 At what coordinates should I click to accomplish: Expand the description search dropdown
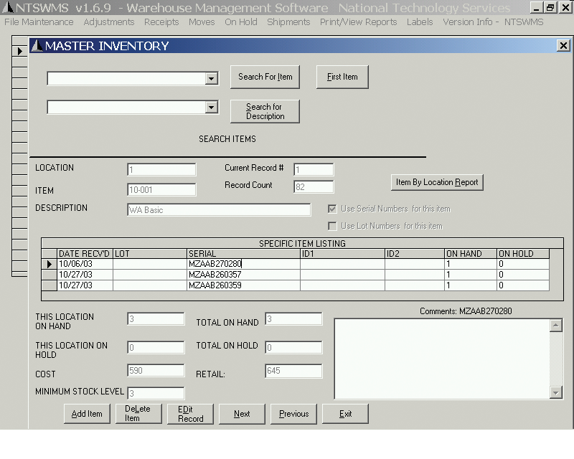click(211, 108)
